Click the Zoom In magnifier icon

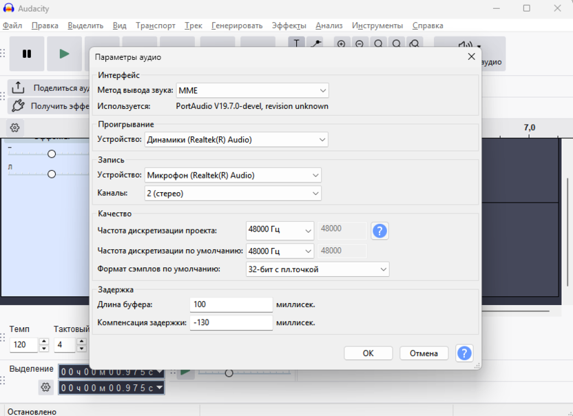click(341, 43)
